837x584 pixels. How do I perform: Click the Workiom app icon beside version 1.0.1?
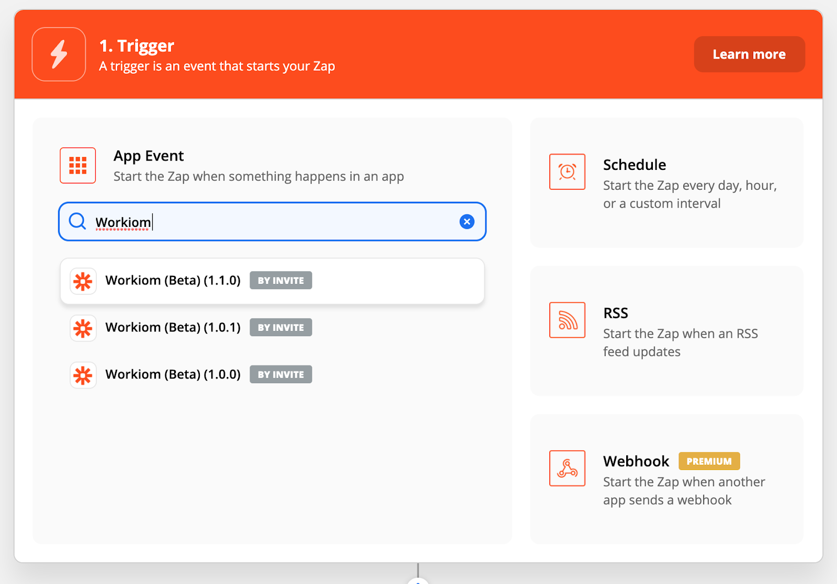[x=83, y=328]
